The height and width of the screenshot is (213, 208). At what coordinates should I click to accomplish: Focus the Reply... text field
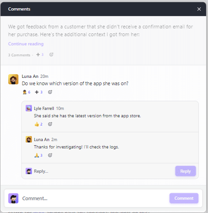click(x=102, y=171)
